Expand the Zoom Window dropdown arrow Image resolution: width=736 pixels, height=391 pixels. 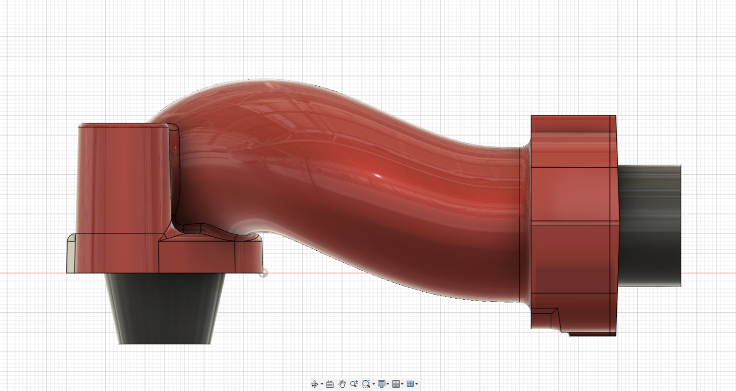pos(374,384)
